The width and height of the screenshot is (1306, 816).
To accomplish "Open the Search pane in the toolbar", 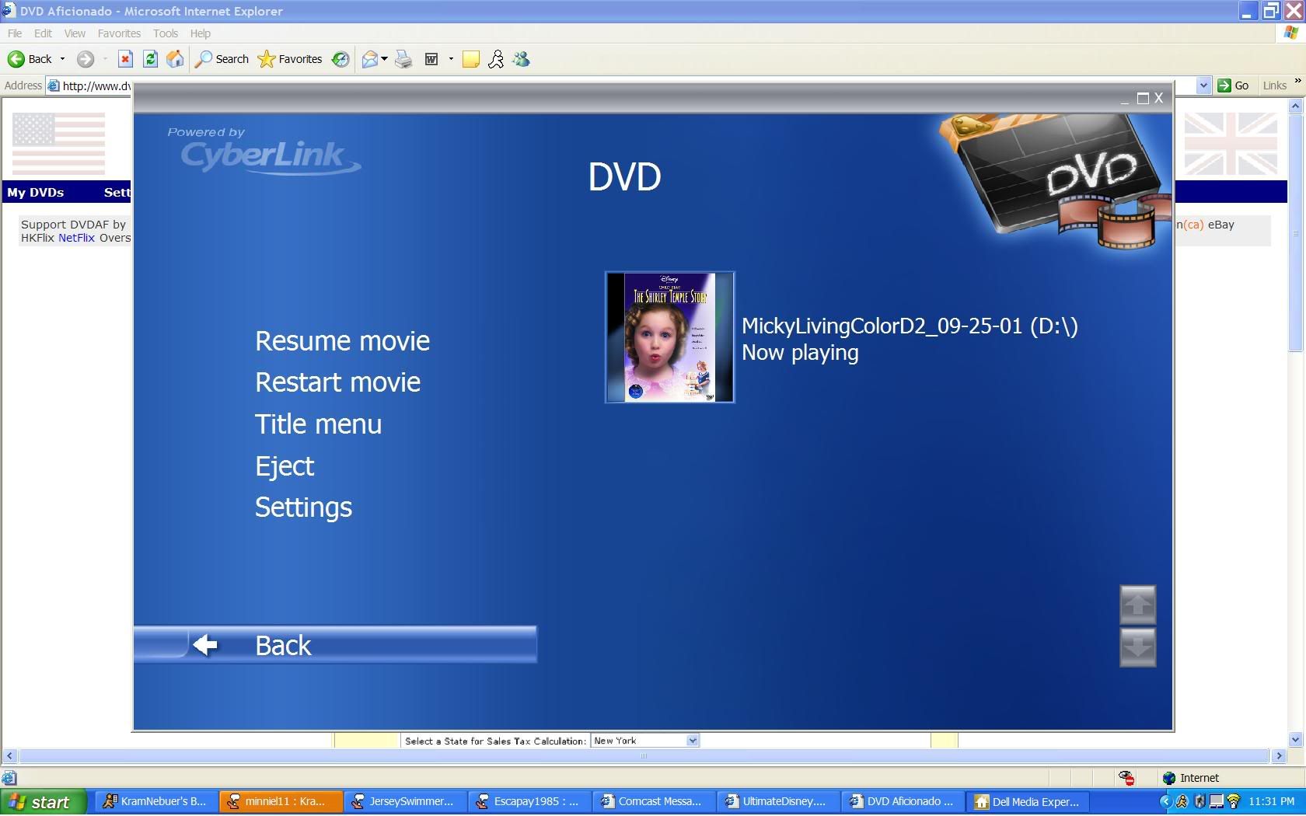I will click(222, 59).
